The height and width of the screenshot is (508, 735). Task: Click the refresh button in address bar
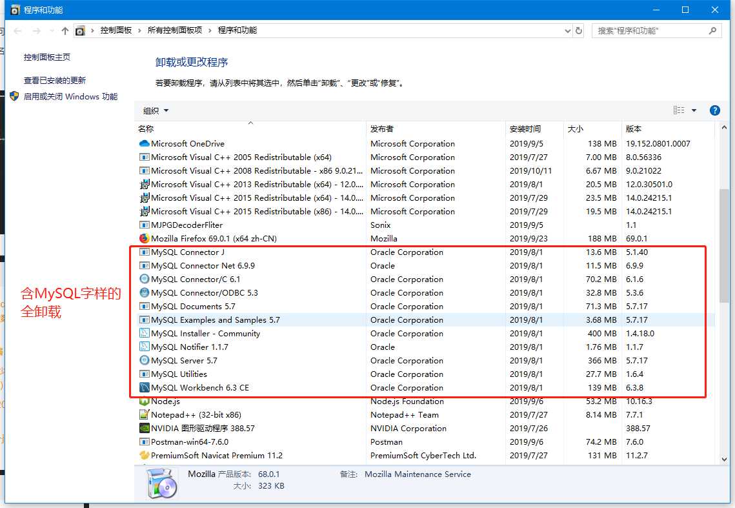pyautogui.click(x=579, y=30)
